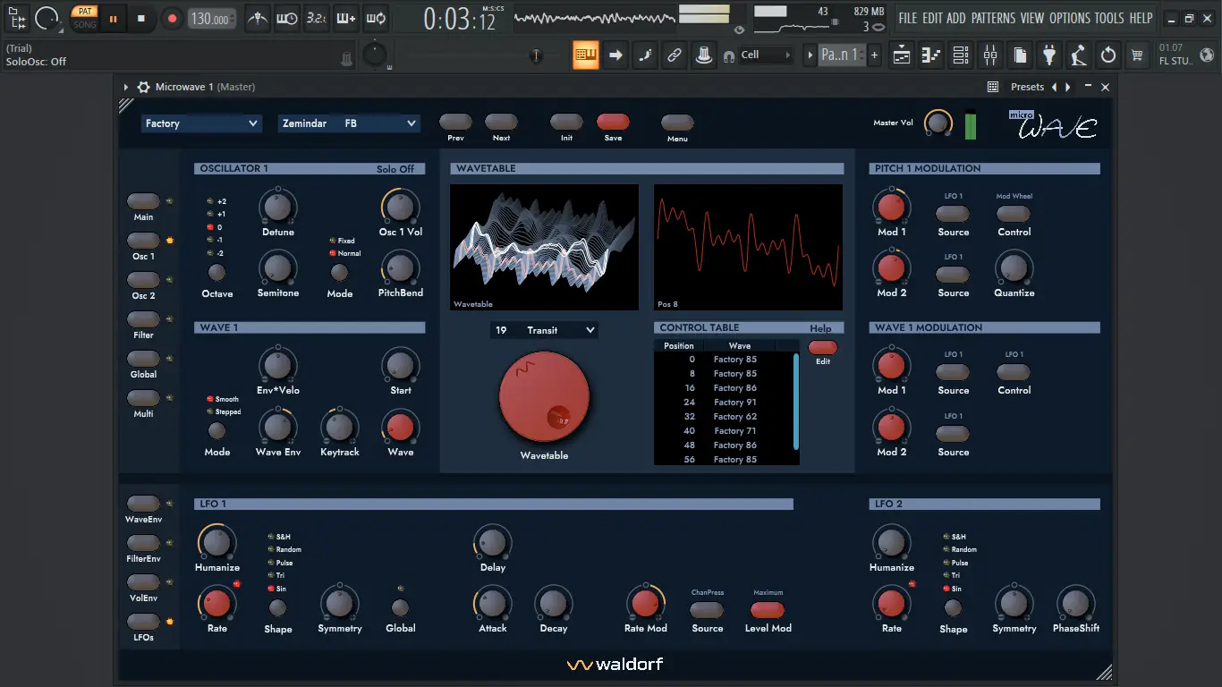Choose the Random shape for LFO 2
Screen dimensions: 1222x687
(959, 549)
